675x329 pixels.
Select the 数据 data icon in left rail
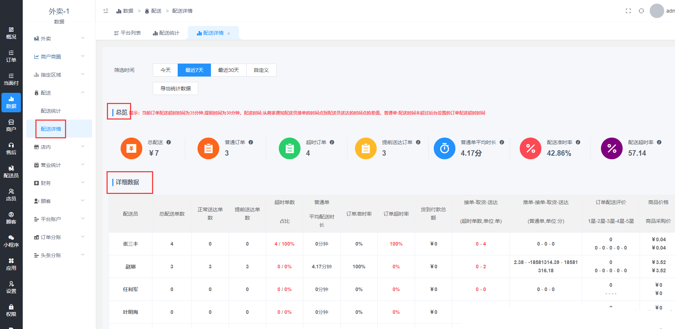[11, 103]
